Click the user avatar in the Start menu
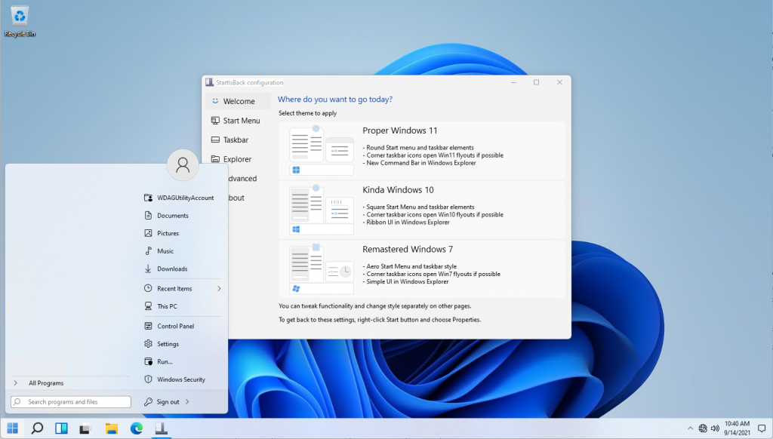 click(x=182, y=165)
